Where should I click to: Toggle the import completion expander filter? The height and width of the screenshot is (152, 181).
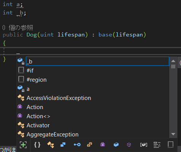(x=23, y=145)
